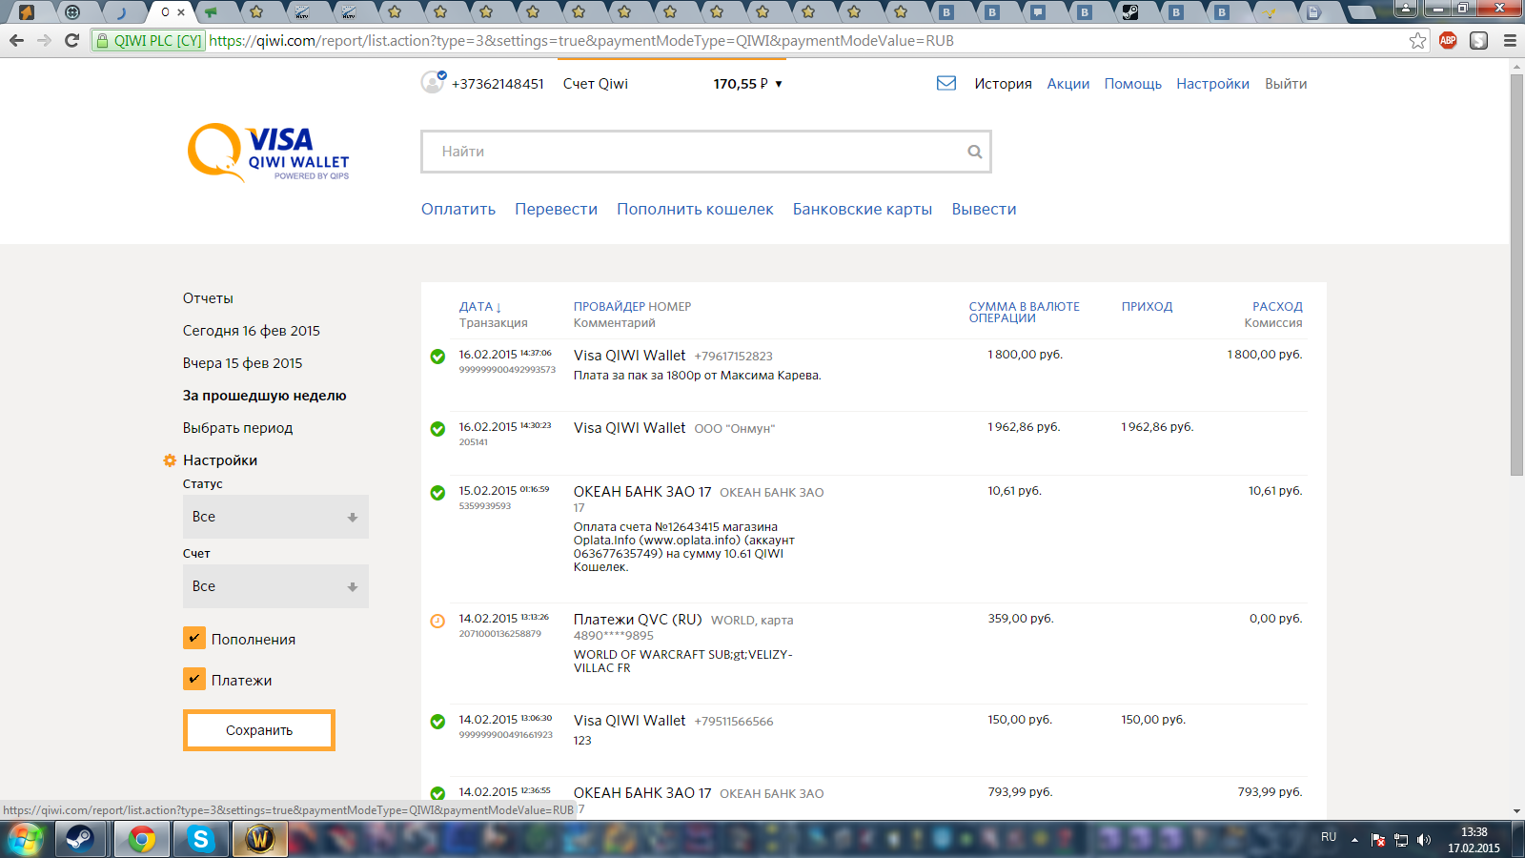Screen dimensions: 1525x858
Task: Sort by the РАСХОД column header
Action: [x=1277, y=307]
